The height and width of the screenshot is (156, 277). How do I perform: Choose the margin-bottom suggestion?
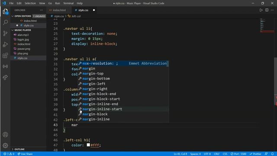click(123, 78)
